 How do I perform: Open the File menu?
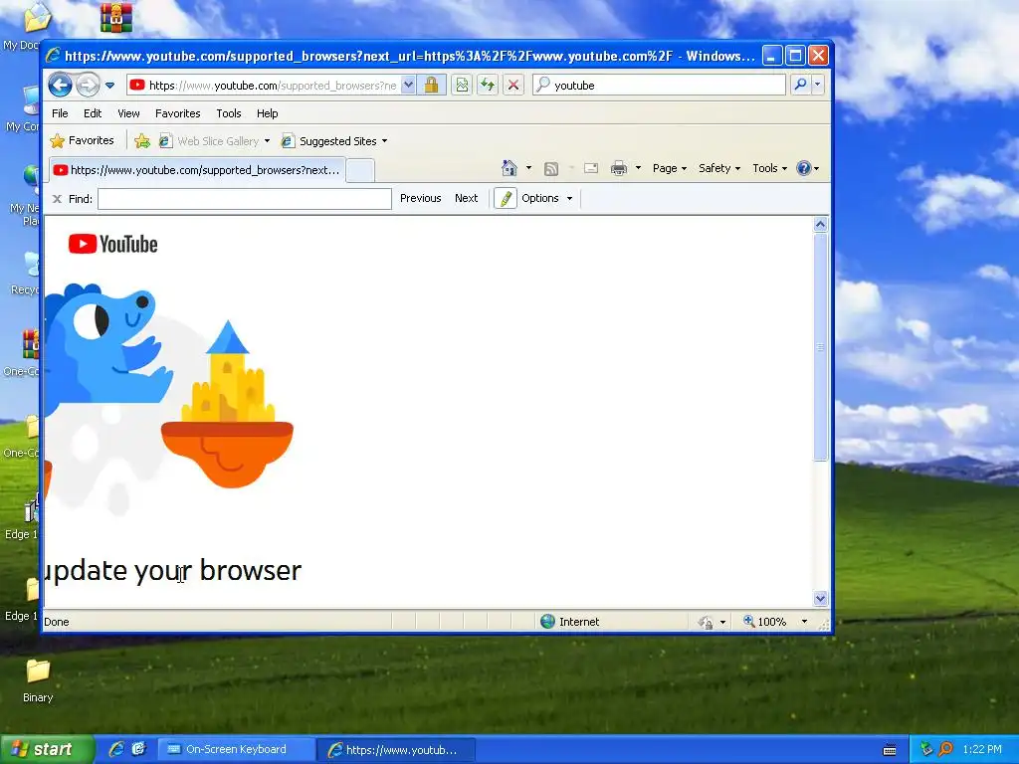click(60, 113)
